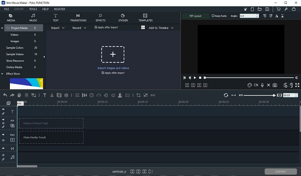Click the snowflake freeze frame icon
Viewport: 301px width, 176px height.
tap(66, 95)
